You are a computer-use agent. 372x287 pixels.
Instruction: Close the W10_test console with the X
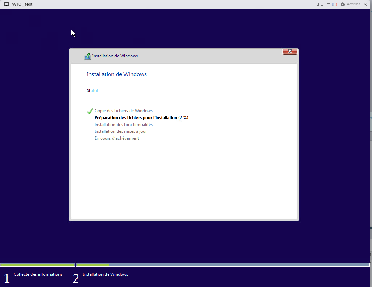(x=365, y=4)
